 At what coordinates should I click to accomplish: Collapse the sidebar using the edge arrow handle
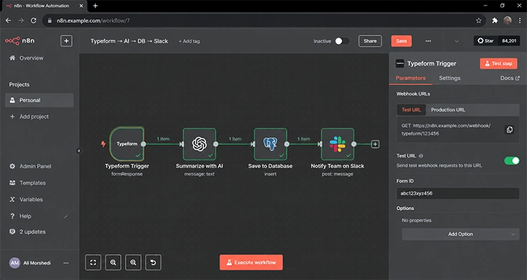click(x=79, y=151)
